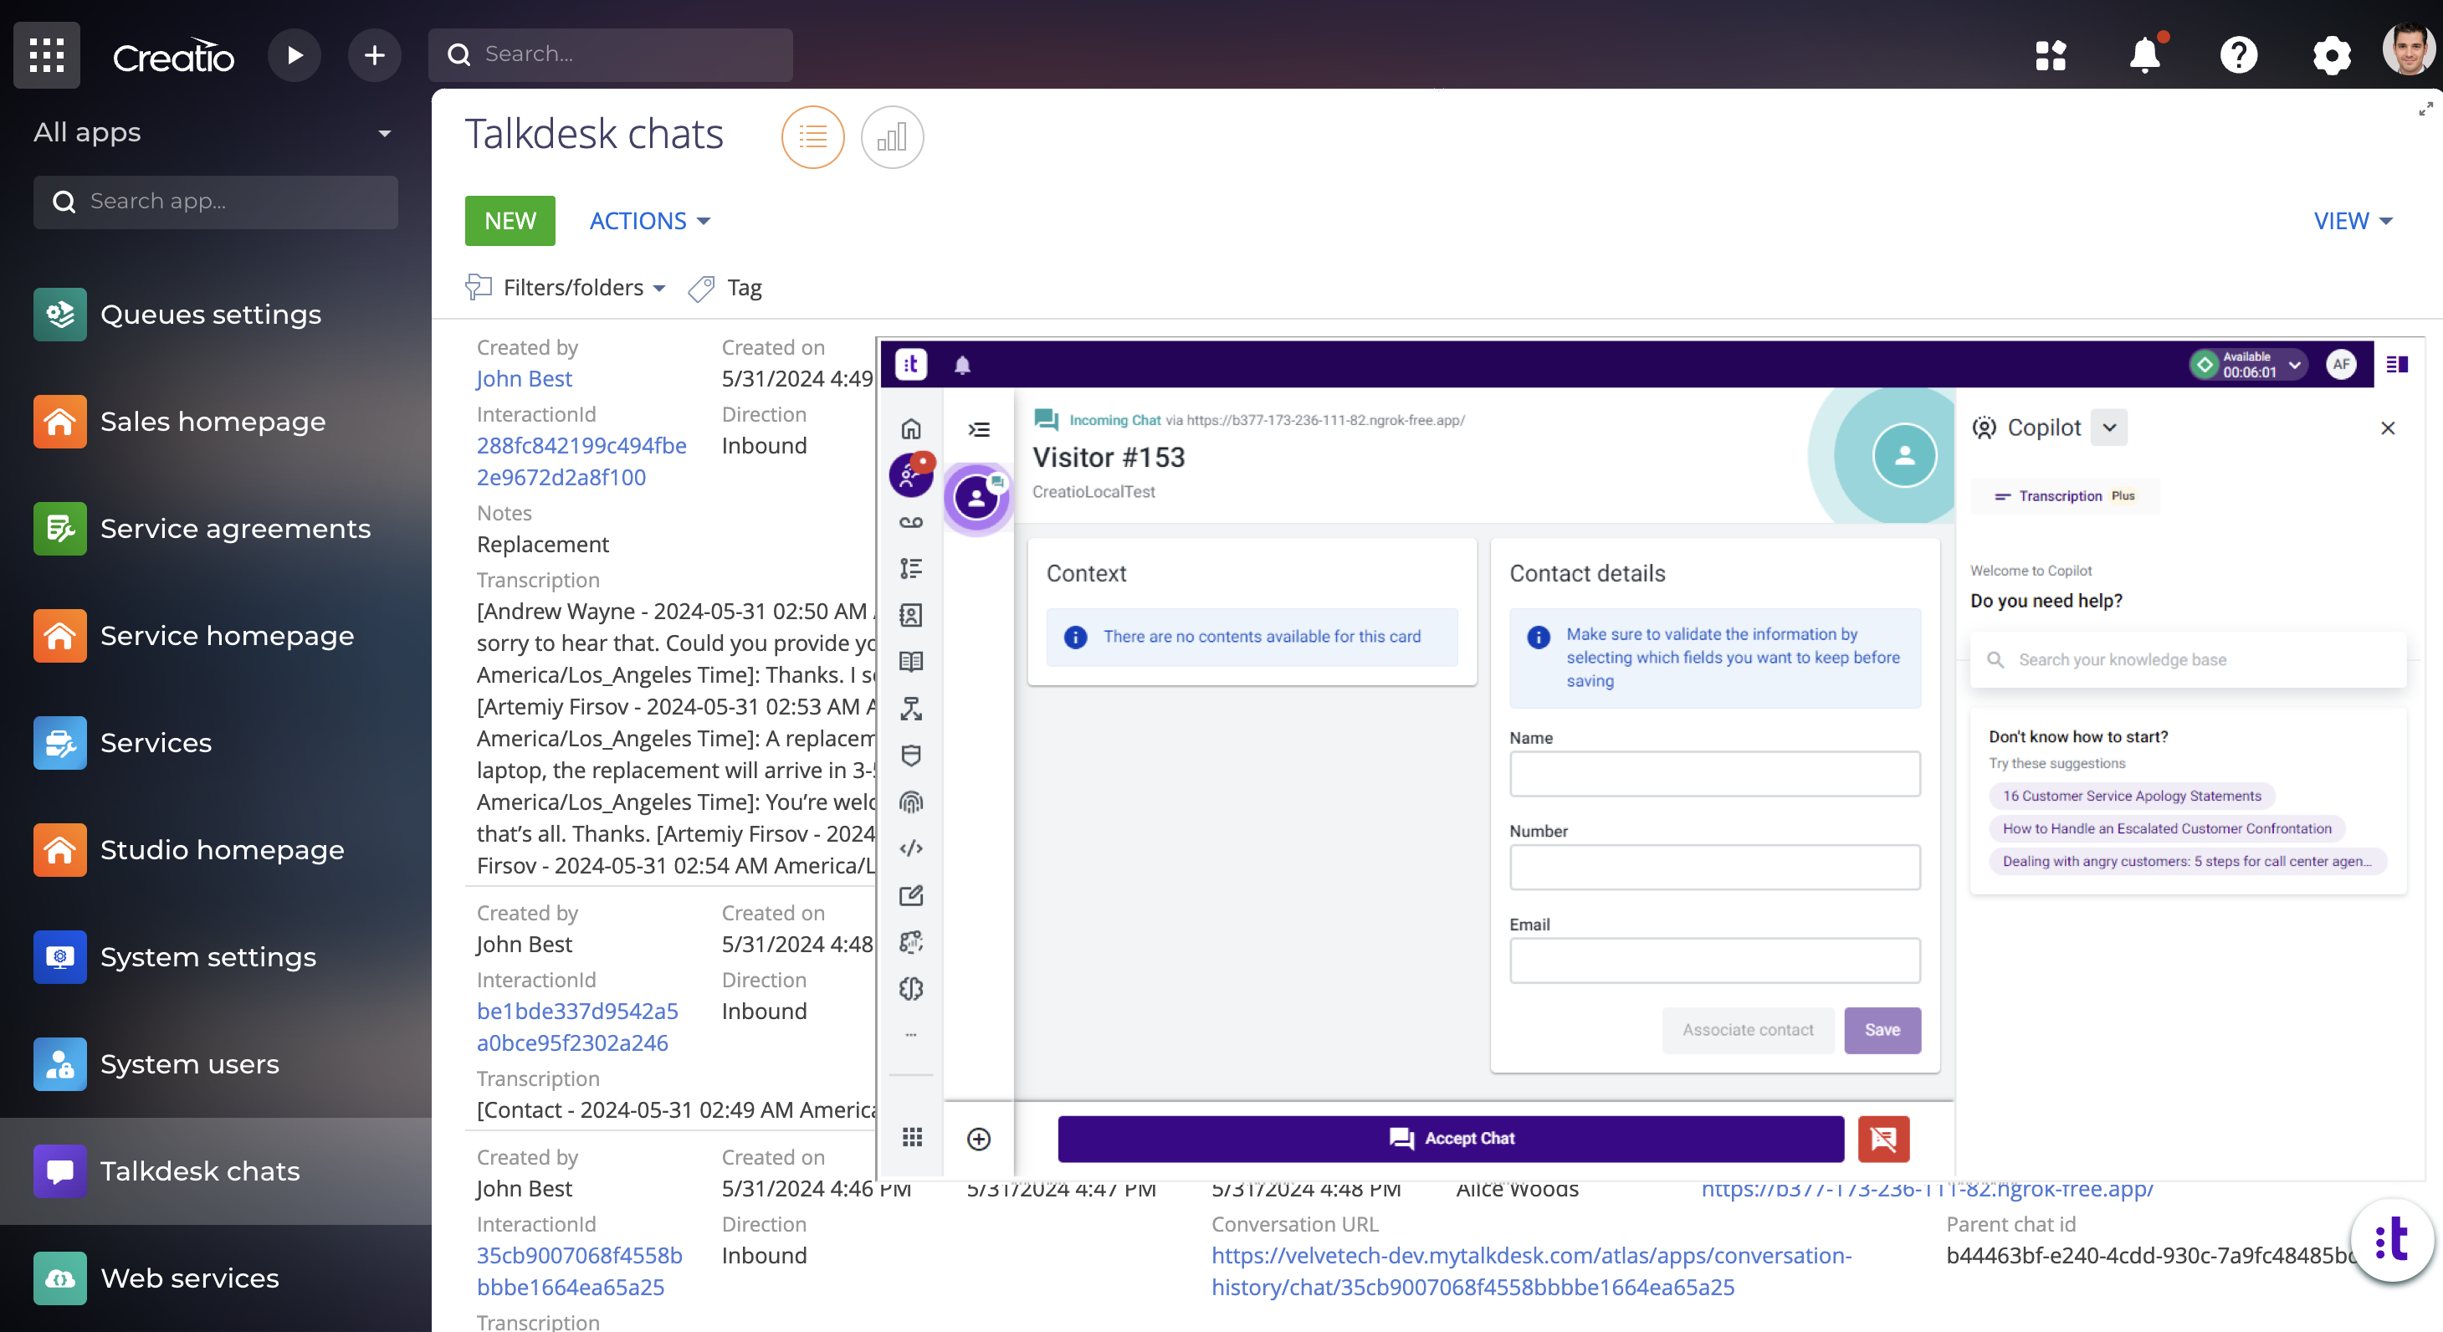This screenshot has height=1332, width=2443.
Task: Focus the Search app field
Action: (215, 201)
